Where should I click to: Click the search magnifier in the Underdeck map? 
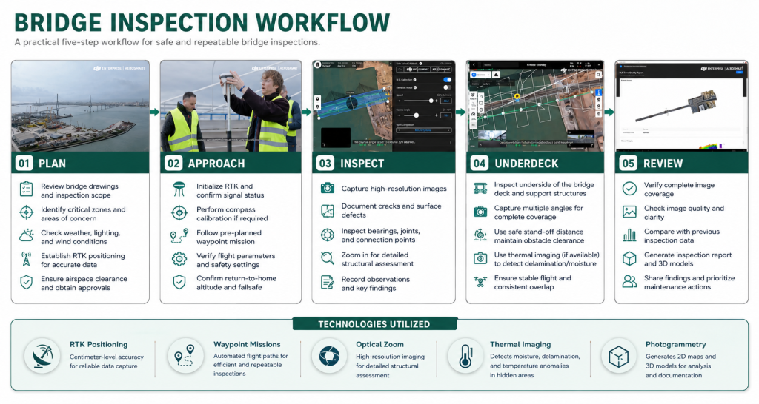(x=598, y=75)
